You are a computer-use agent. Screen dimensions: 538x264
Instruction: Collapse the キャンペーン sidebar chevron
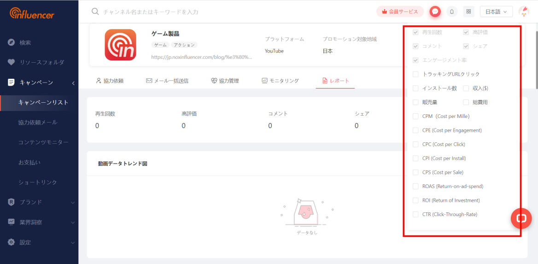[73, 83]
